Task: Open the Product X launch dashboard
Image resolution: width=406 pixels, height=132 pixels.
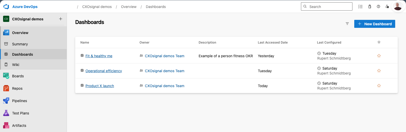Action: (100, 86)
